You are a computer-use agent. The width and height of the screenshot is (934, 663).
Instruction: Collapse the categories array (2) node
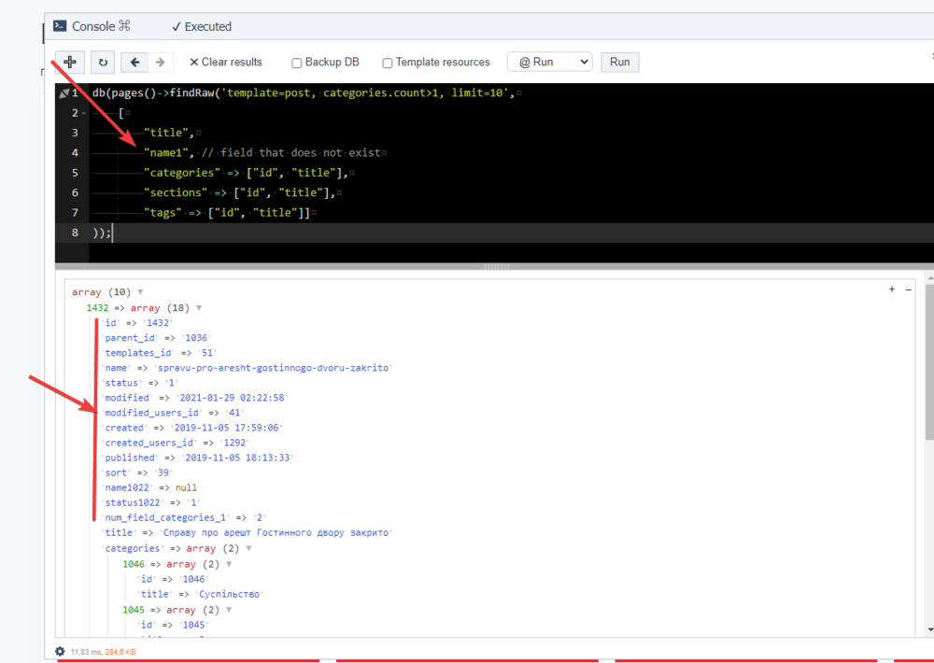[x=248, y=548]
